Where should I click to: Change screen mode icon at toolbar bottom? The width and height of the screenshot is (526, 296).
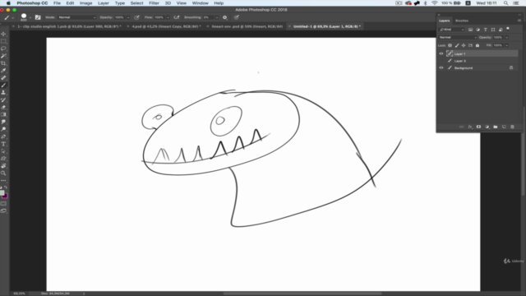(3, 210)
